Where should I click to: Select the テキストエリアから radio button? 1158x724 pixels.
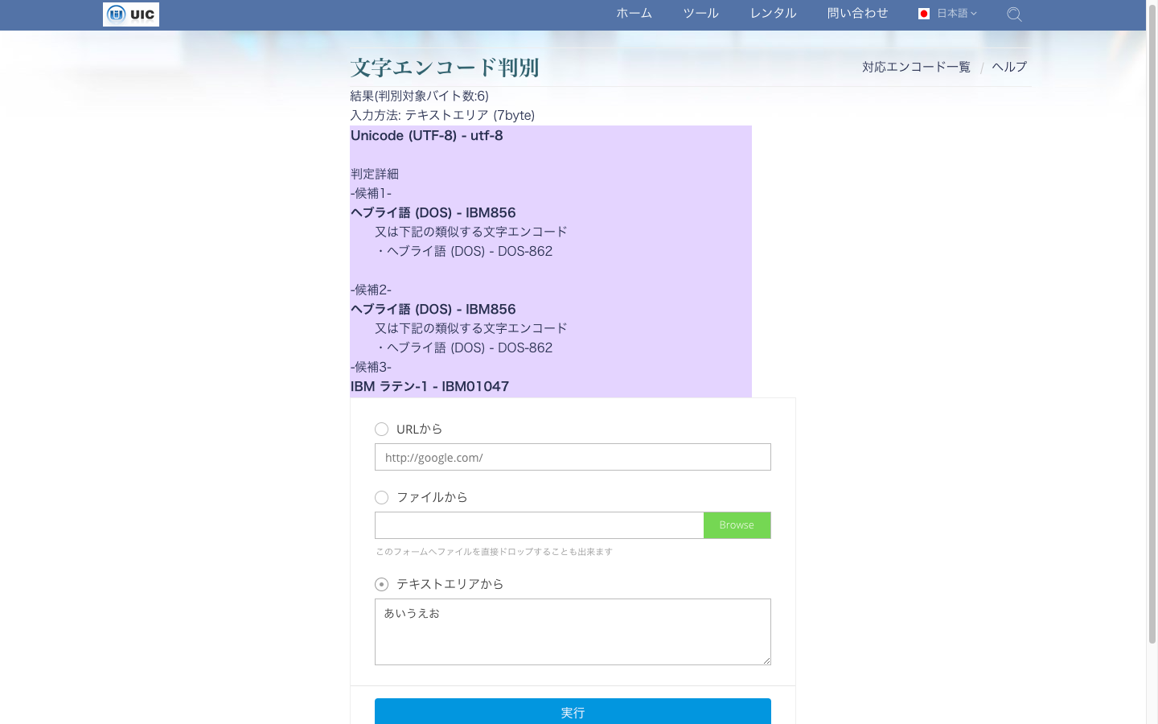pyautogui.click(x=381, y=585)
